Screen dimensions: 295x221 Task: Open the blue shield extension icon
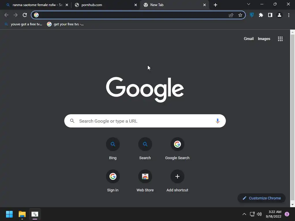[252, 15]
